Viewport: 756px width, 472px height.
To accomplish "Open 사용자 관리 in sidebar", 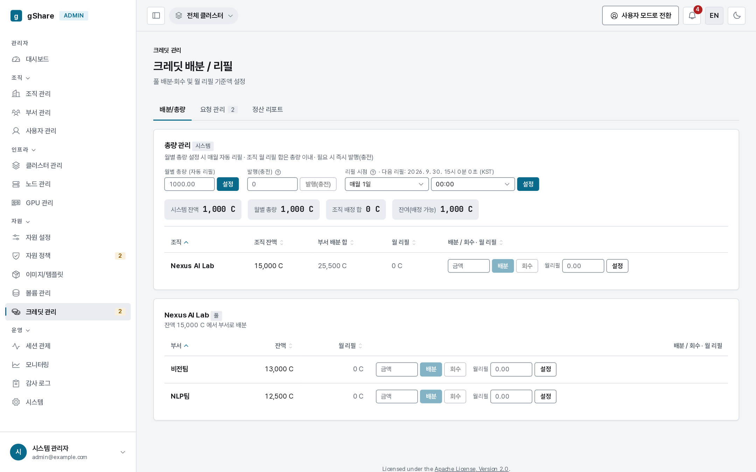I will click(68, 131).
